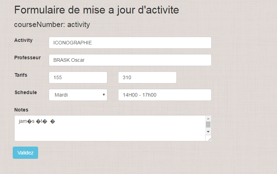Click inside the Notes text area
The image size is (277, 174).
tap(107, 130)
